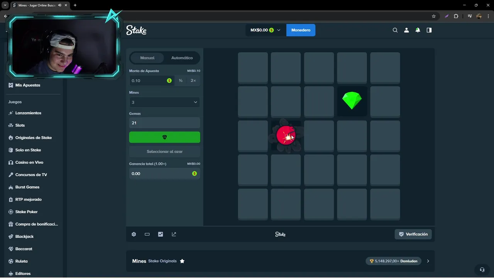Screen dimensions: 494x278
Task: Favorite Mines with the star icon
Action: coord(182,261)
